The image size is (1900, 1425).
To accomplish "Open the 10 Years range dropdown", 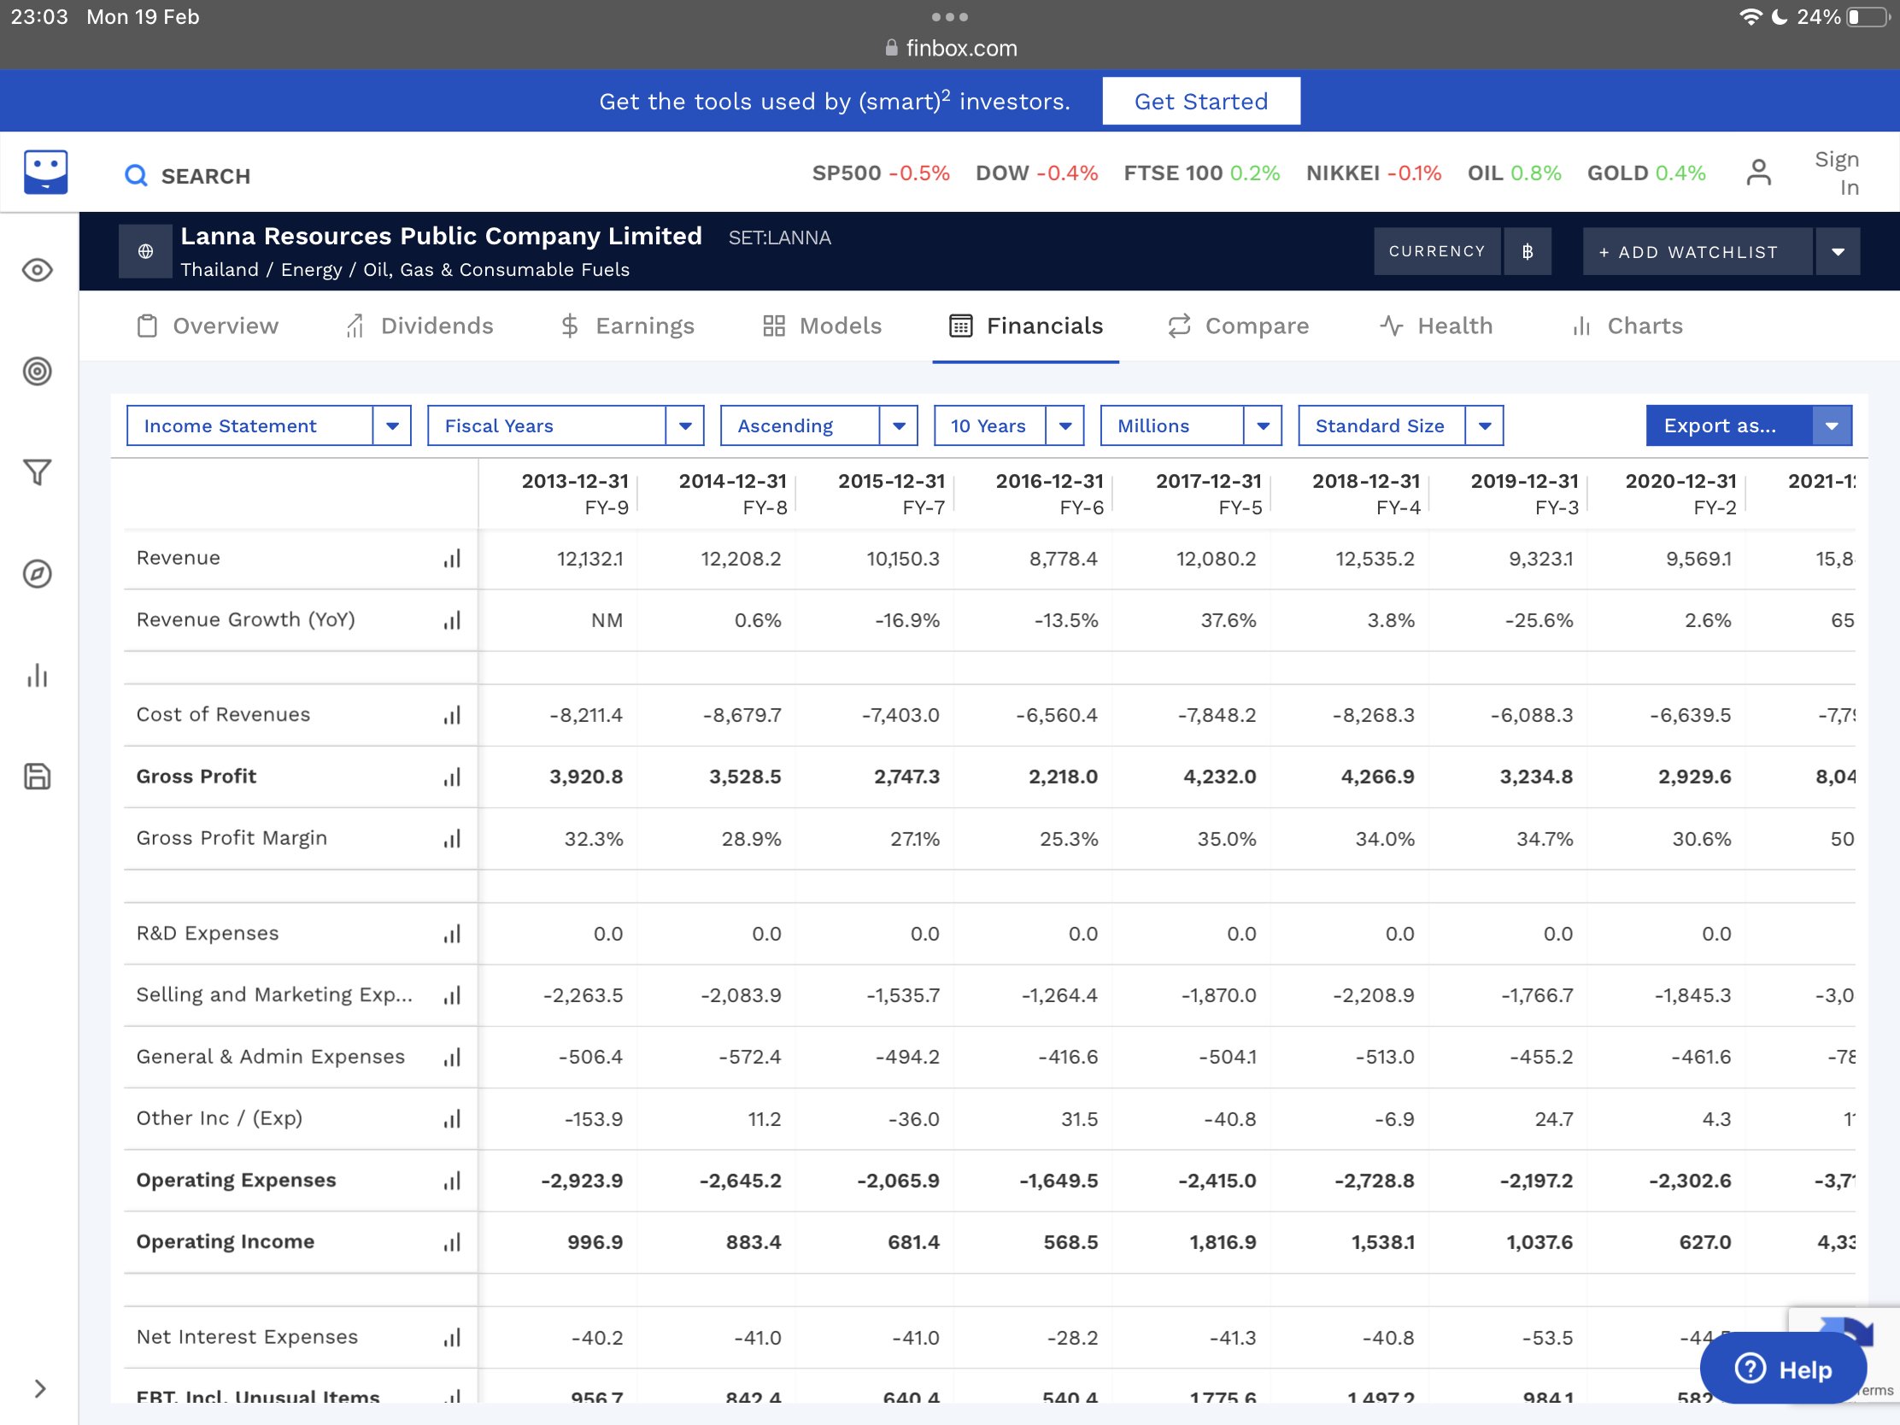I will (x=1008, y=426).
